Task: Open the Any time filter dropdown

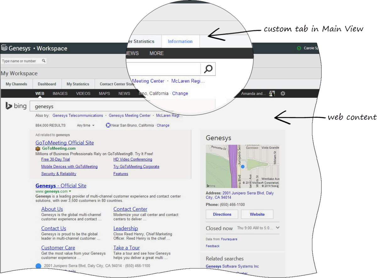Action: click(x=86, y=126)
